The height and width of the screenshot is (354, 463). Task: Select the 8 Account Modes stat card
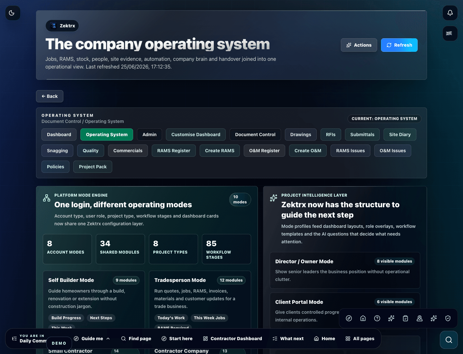pos(67,249)
